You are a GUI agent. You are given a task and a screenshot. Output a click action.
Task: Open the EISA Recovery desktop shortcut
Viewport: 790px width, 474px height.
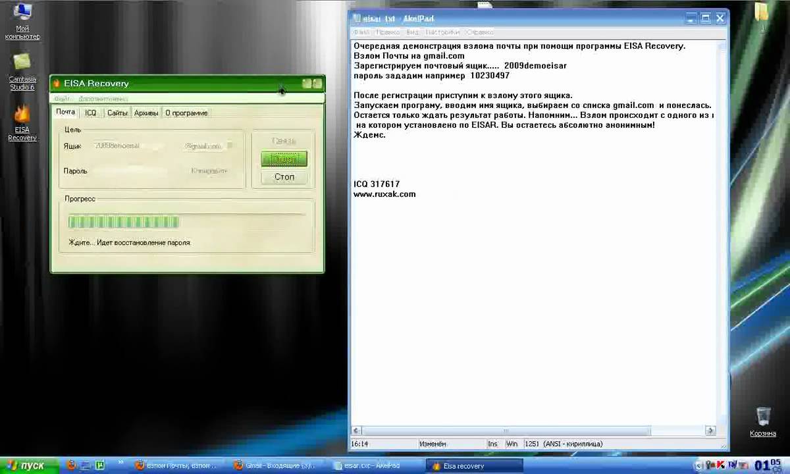(22, 122)
